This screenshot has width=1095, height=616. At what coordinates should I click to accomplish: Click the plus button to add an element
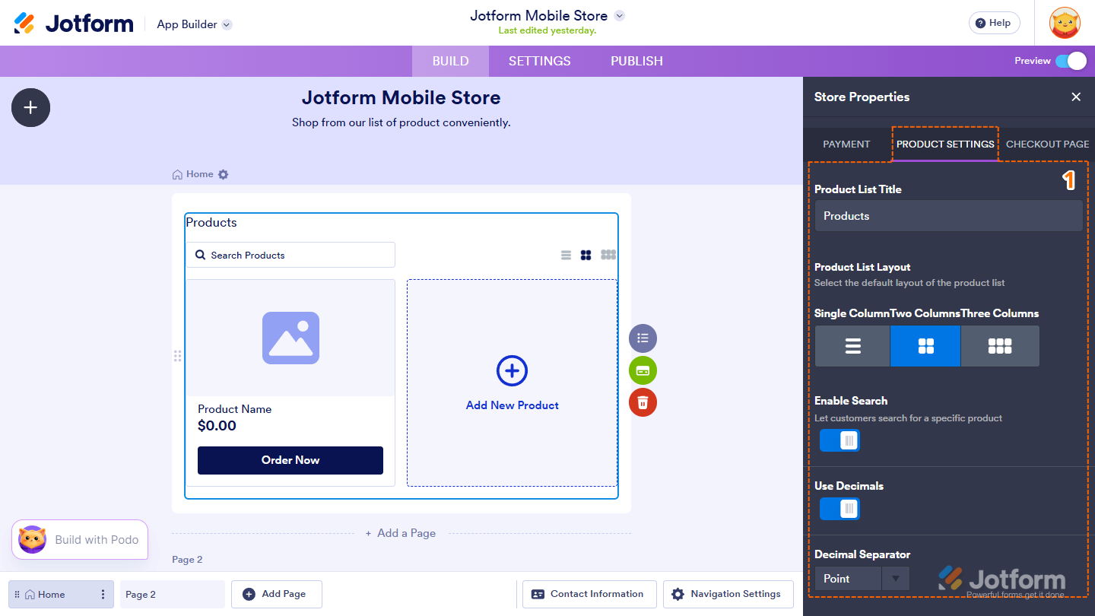tap(30, 107)
